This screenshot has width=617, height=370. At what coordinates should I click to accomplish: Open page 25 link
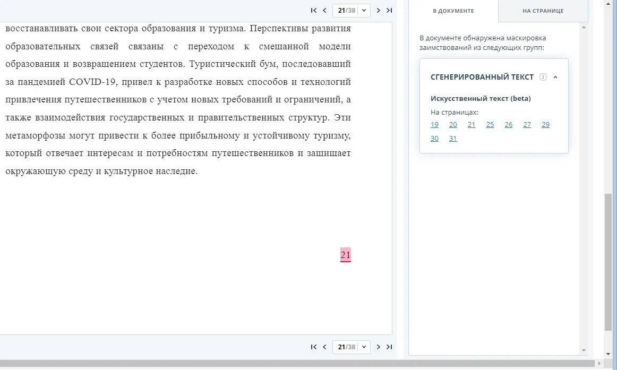pyautogui.click(x=490, y=125)
